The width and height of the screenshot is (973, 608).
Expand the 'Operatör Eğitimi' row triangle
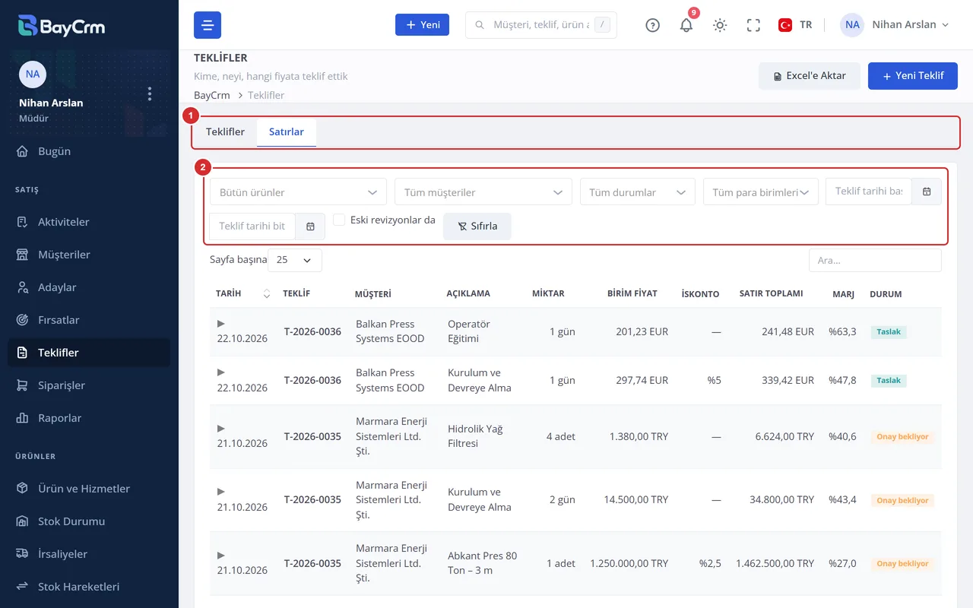tap(221, 324)
